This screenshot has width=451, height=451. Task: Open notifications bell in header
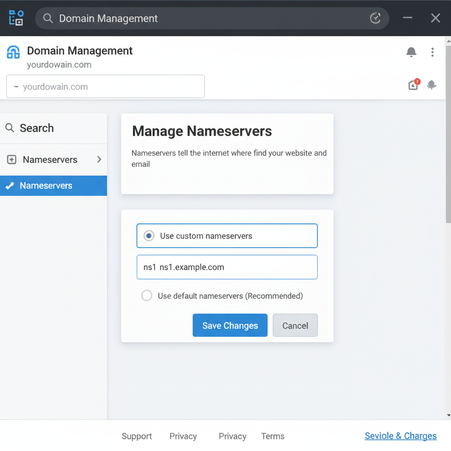click(411, 52)
